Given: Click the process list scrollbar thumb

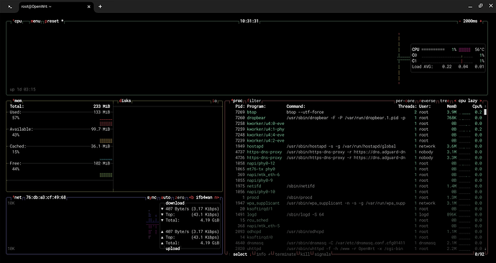Looking at the screenshot, I should 485,112.
